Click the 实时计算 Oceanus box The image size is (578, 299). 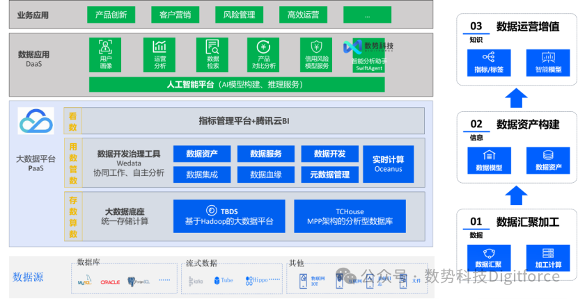(x=388, y=164)
